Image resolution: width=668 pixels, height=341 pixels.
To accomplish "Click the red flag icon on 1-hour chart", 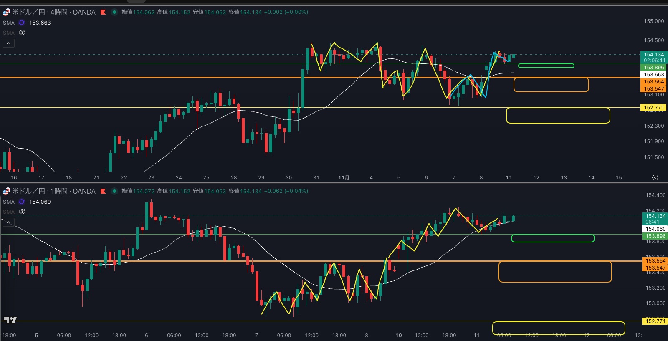I will (x=103, y=191).
